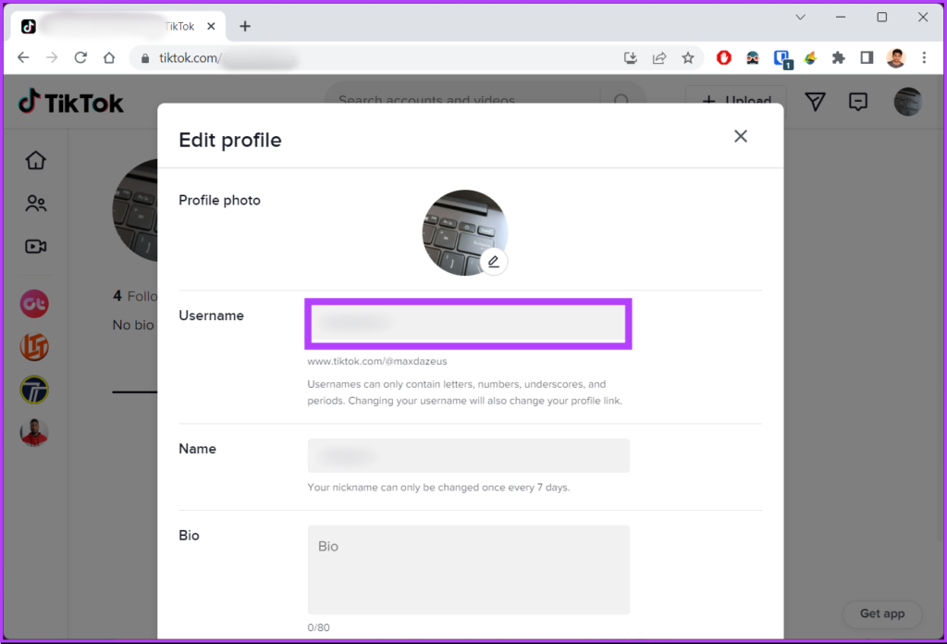Bookmark this page with star icon
947x644 pixels.
[x=688, y=57]
